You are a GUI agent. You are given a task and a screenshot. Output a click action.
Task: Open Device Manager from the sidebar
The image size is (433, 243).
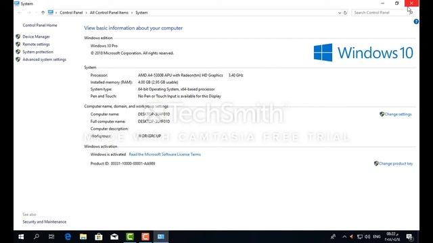click(x=36, y=36)
